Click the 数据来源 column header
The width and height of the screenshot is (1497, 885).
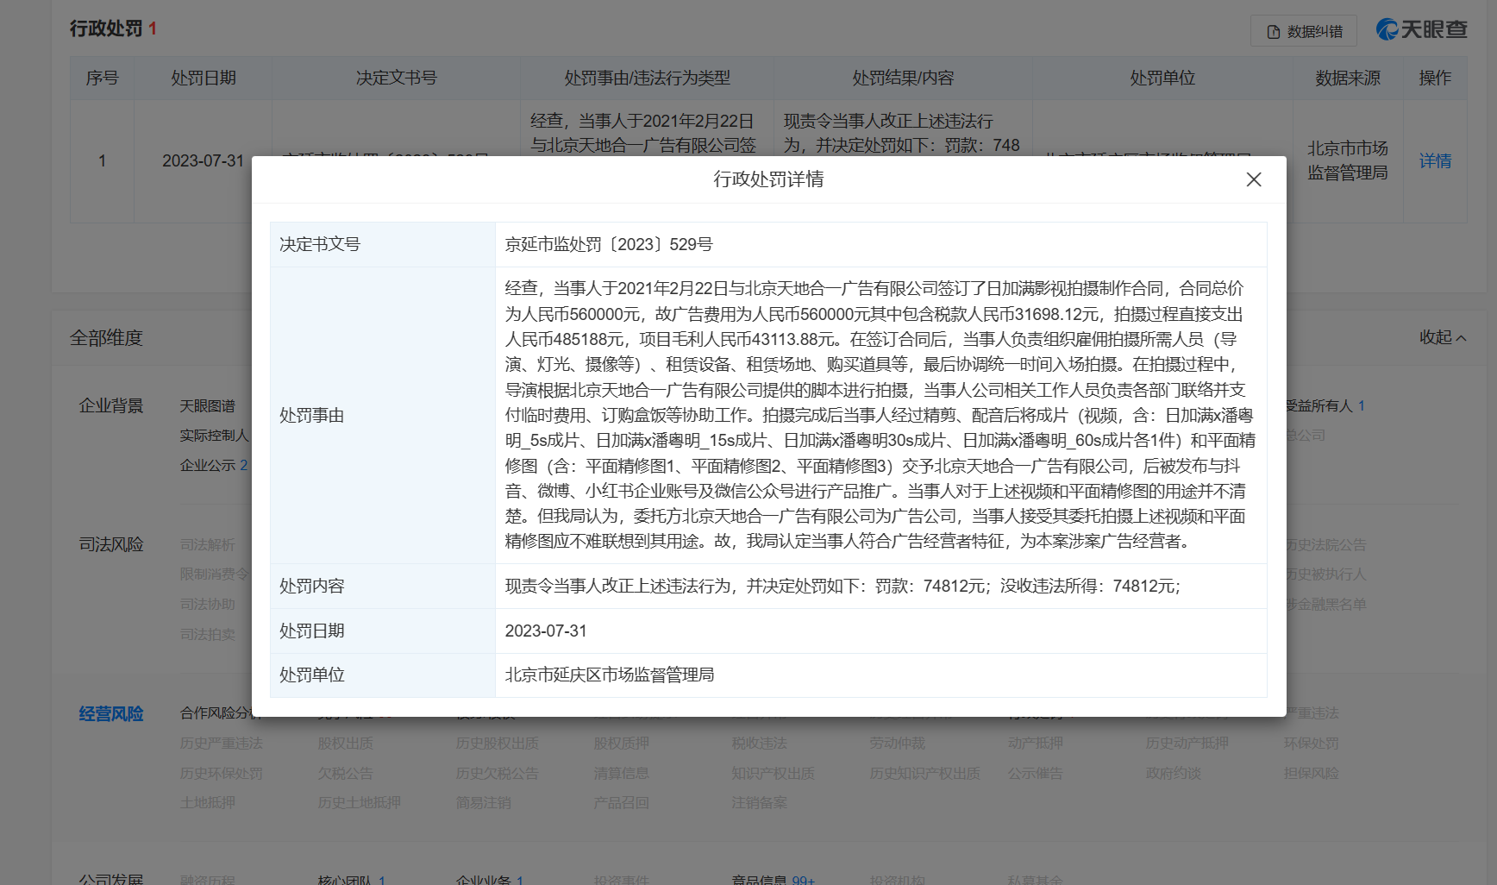pyautogui.click(x=1348, y=78)
